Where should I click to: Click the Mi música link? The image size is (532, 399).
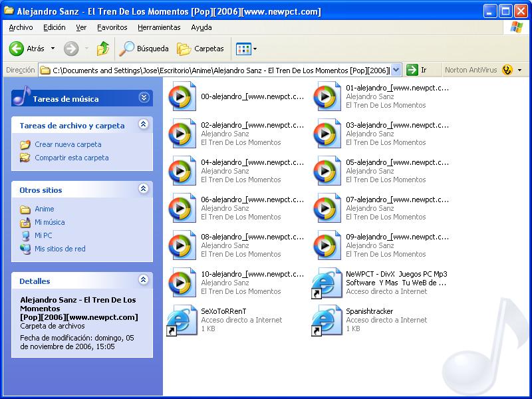pos(49,222)
